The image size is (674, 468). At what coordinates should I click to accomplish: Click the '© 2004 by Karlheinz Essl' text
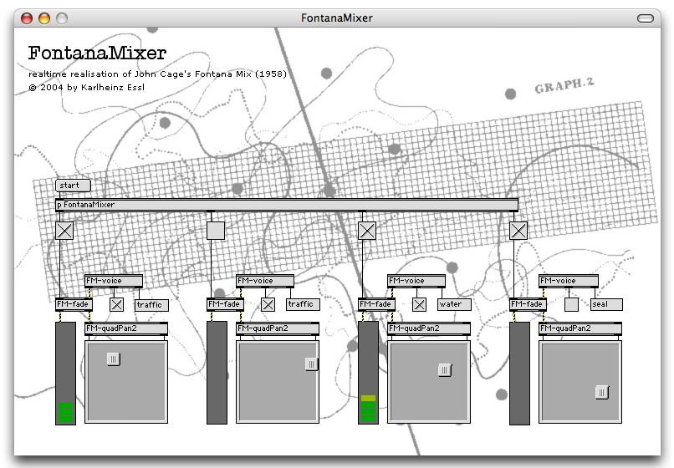(x=86, y=87)
